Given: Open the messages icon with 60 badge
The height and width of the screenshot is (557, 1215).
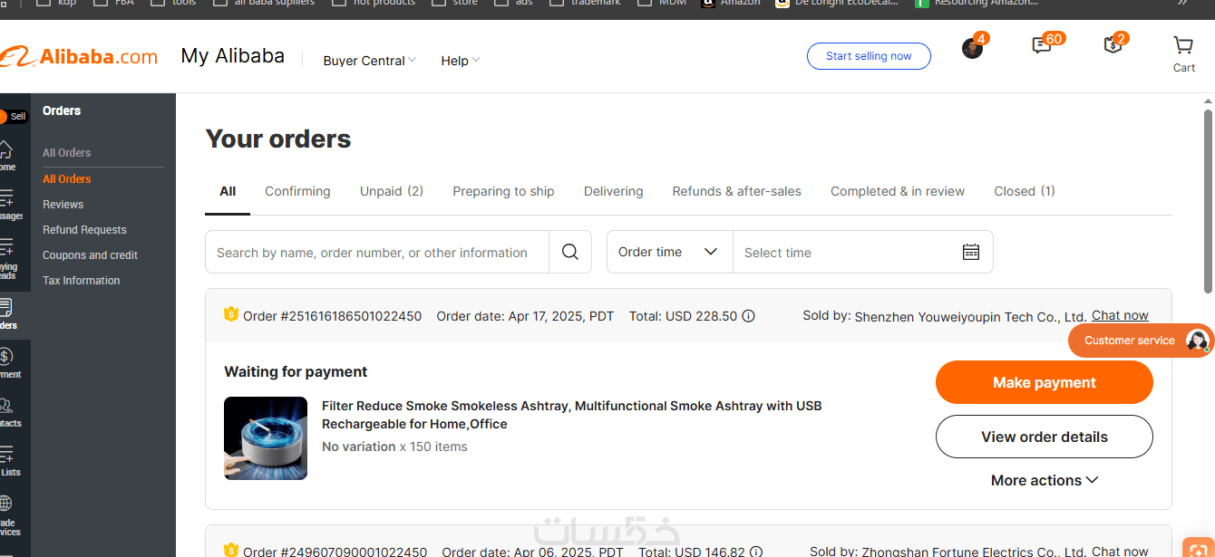Looking at the screenshot, I should (x=1042, y=44).
